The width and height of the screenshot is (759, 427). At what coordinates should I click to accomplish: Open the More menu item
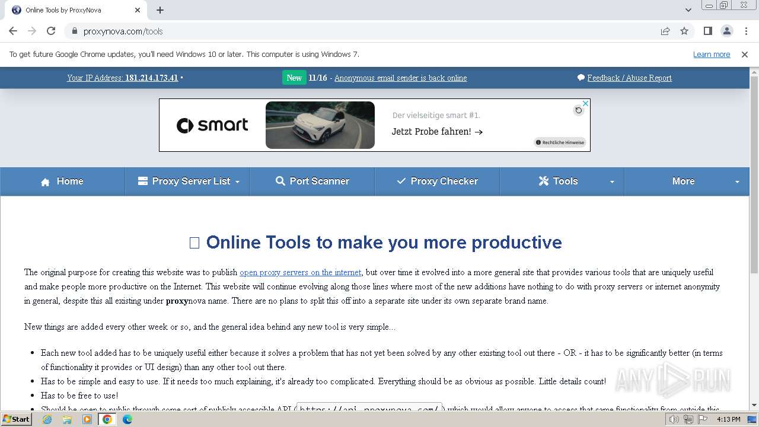pyautogui.click(x=687, y=181)
